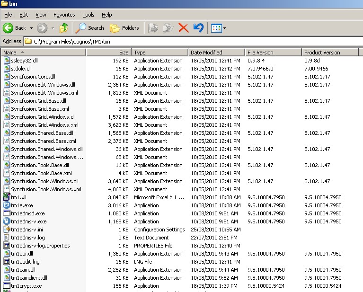
Task: Sort by Product Version column header
Action: tap(330, 53)
